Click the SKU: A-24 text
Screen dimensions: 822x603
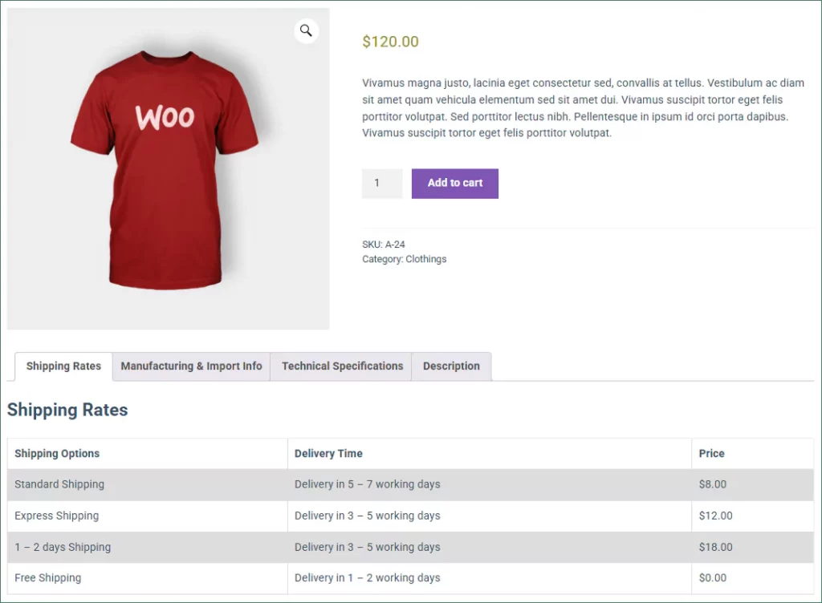[383, 245]
